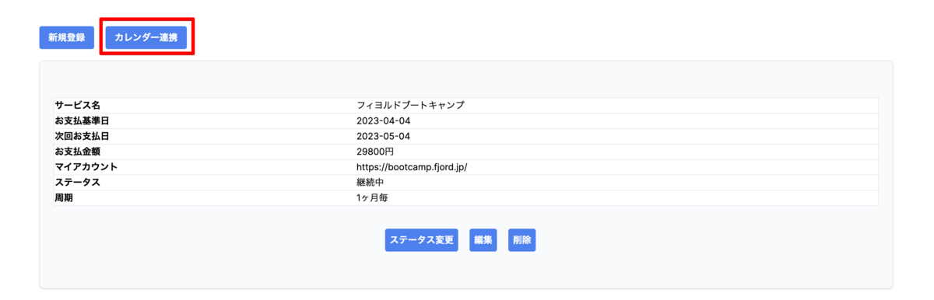This screenshot has width=934, height=300.
Task: Select the cycle value 1ヶ月毎
Action: [372, 198]
